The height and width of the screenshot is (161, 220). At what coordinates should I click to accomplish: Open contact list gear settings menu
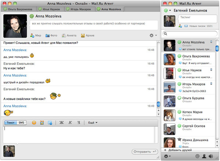click(167, 156)
